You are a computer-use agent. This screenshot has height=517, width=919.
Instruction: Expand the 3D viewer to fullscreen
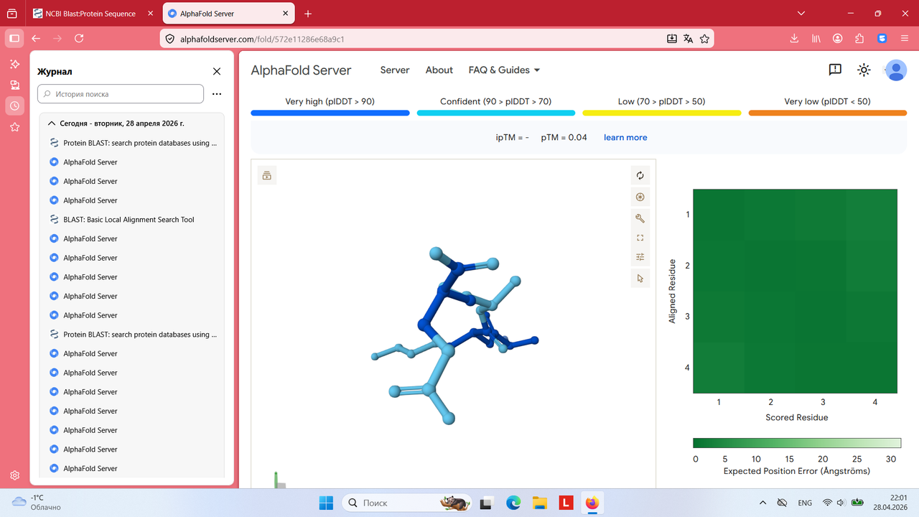(x=640, y=238)
